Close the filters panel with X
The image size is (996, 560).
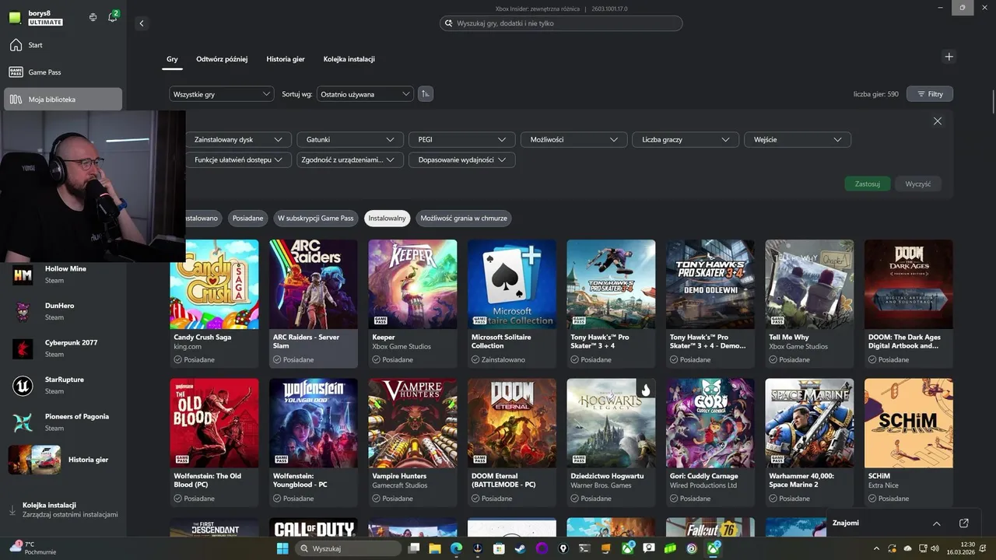pos(938,121)
